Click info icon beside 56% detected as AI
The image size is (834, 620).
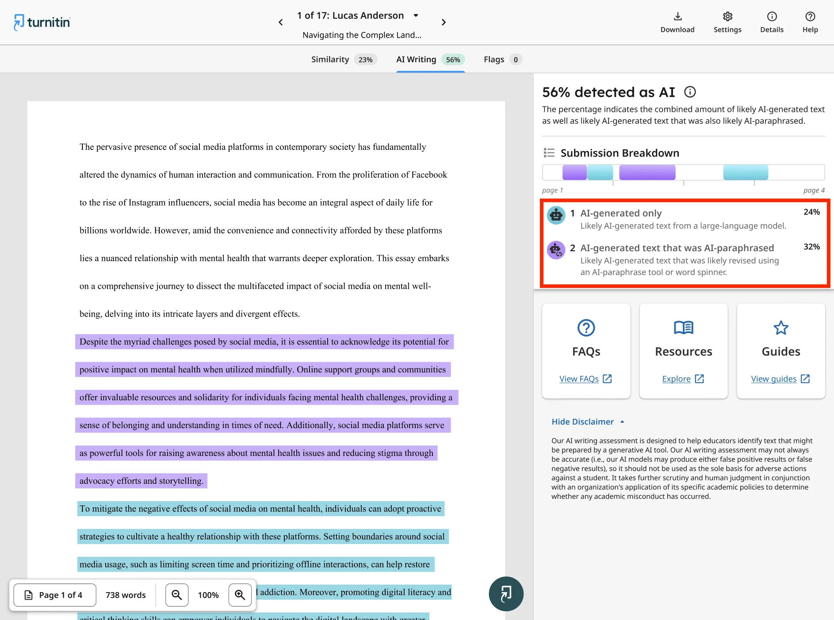690,92
